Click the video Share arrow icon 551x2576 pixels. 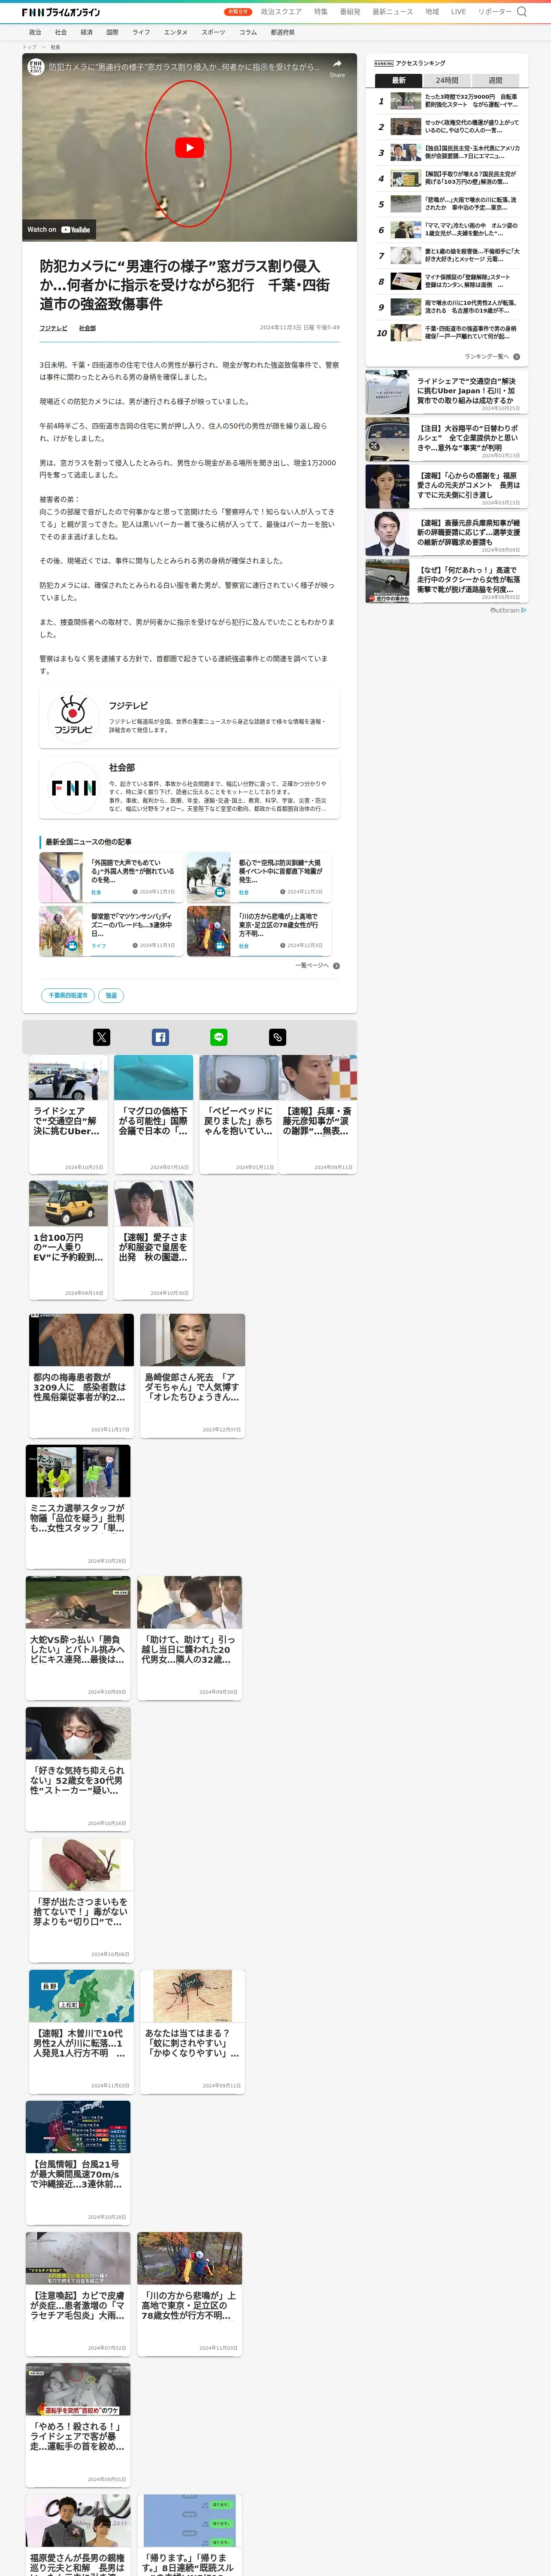point(337,65)
